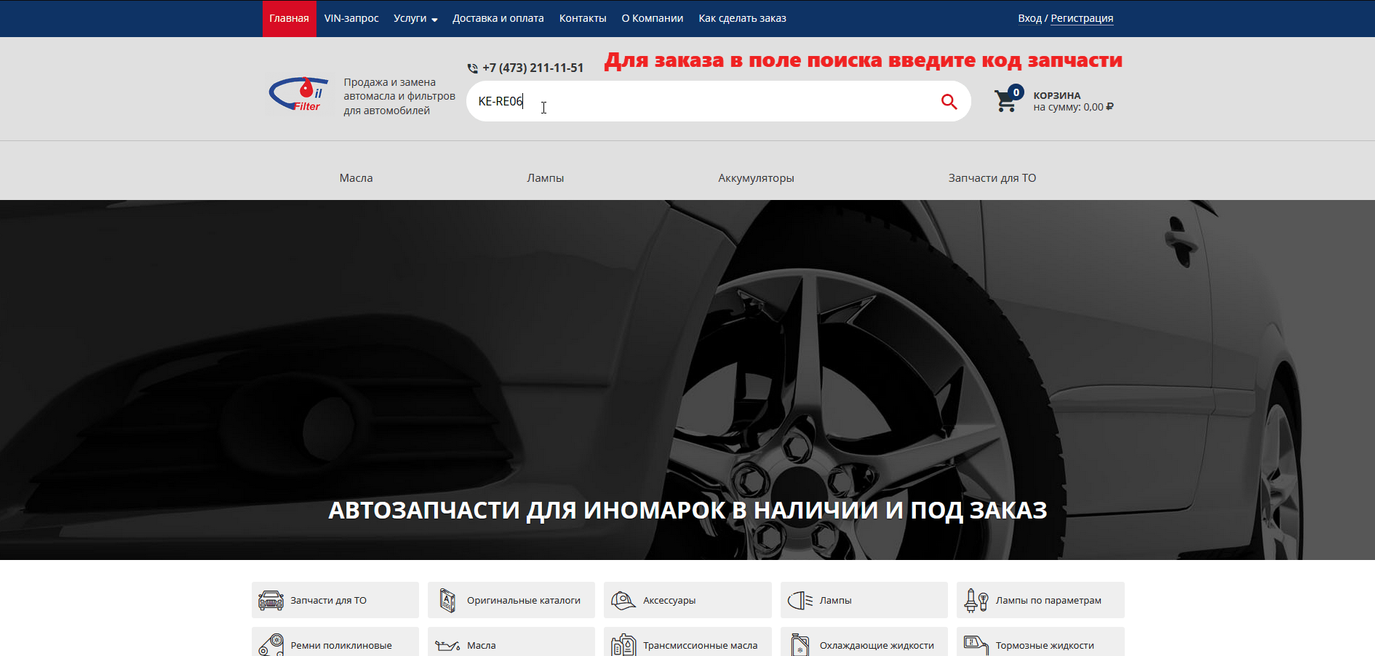
Task: Open the Аксессуары tile label
Action: [x=669, y=600]
